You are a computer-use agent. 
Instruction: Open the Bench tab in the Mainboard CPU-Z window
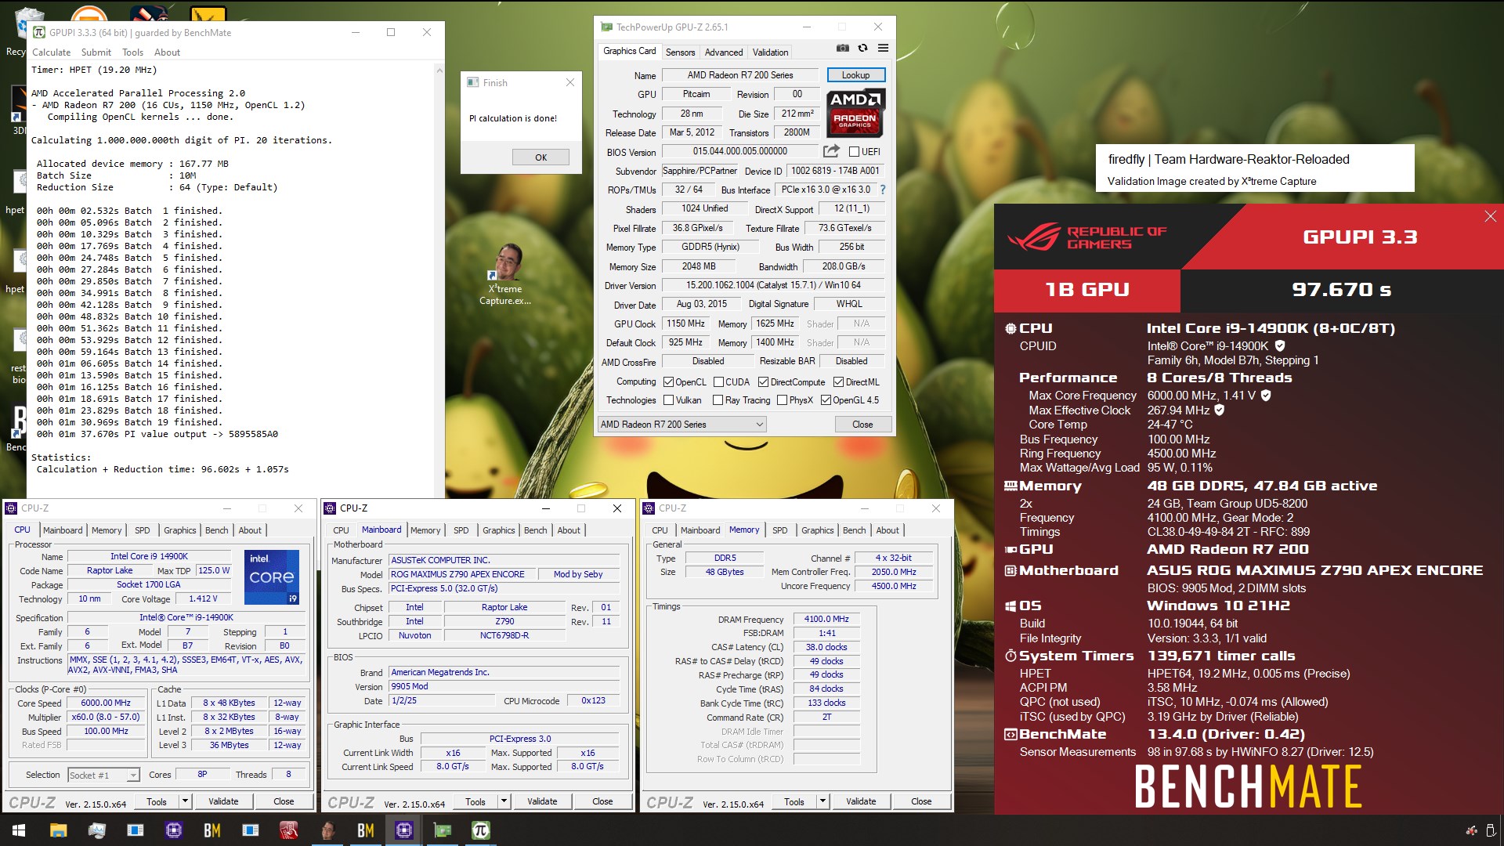tap(535, 530)
